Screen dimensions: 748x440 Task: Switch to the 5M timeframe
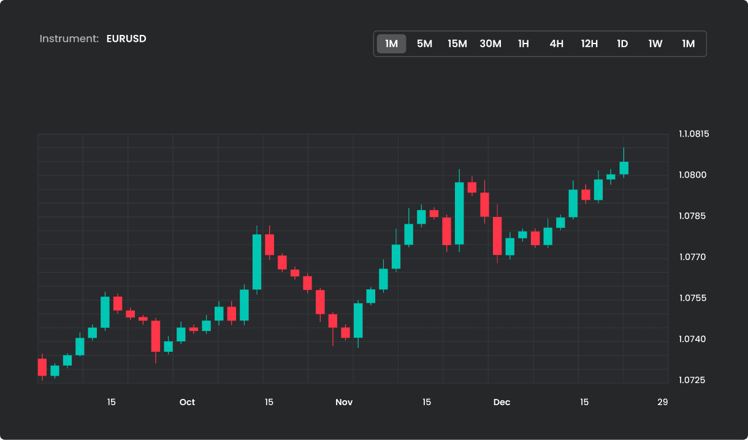coord(424,44)
